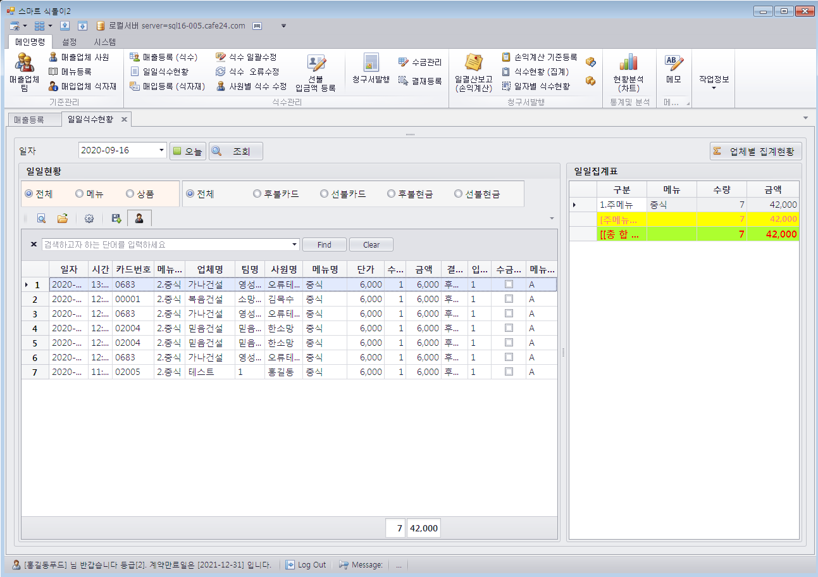Open 매출업체 팀 in the ribbon
The image size is (818, 577).
pos(25,73)
